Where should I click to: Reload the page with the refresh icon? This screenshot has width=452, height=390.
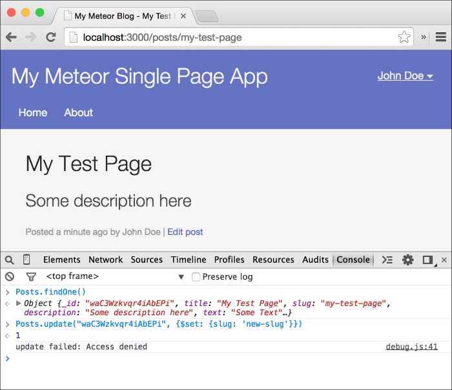[x=51, y=37]
